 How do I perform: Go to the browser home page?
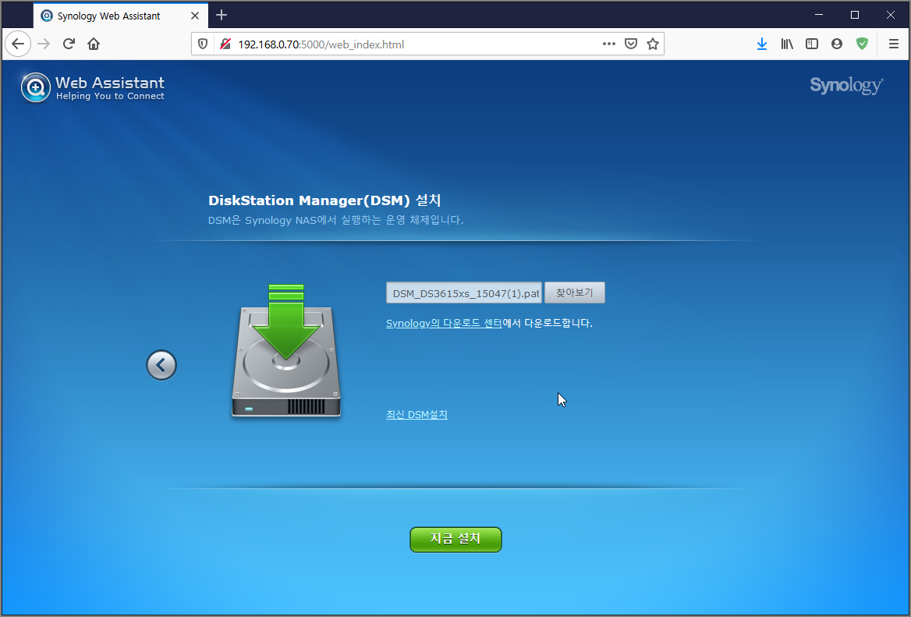tap(94, 44)
